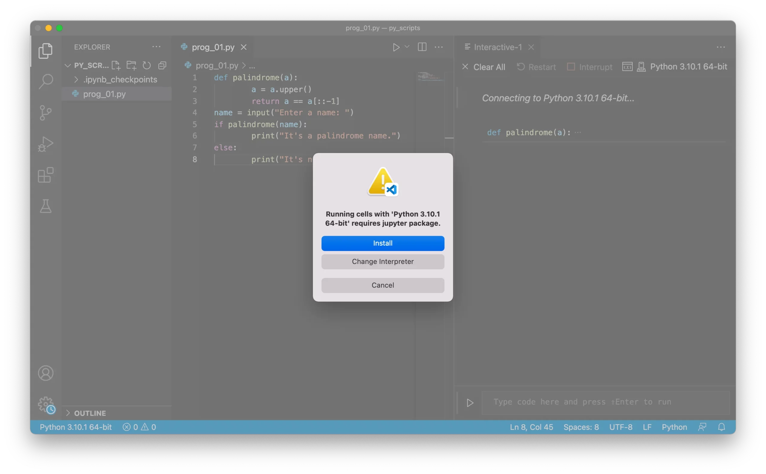Click the notifications bell in status bar

[x=721, y=427]
